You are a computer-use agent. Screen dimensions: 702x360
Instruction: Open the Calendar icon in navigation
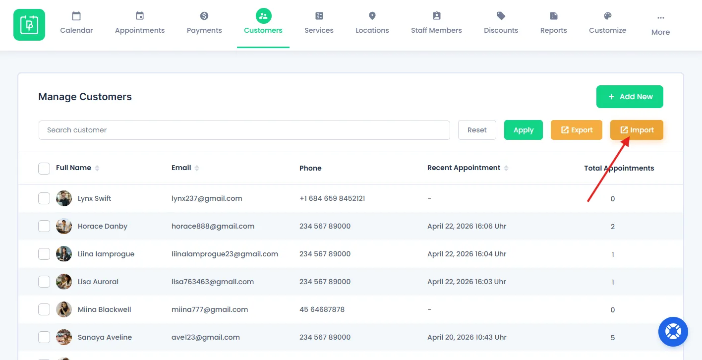76,16
